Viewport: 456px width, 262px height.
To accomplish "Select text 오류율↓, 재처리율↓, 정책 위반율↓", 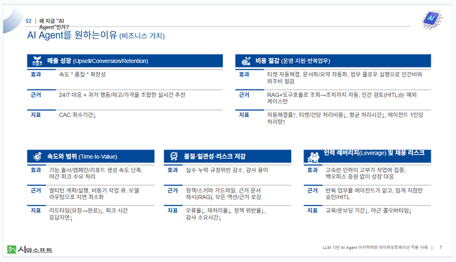I will (x=225, y=211).
